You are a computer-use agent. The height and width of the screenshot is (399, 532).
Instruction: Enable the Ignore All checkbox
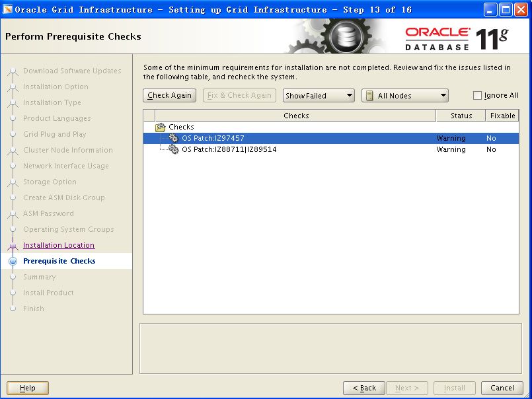[478, 96]
